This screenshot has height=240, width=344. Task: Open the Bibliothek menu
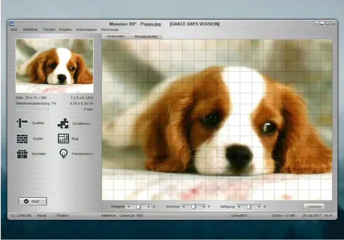point(30,30)
